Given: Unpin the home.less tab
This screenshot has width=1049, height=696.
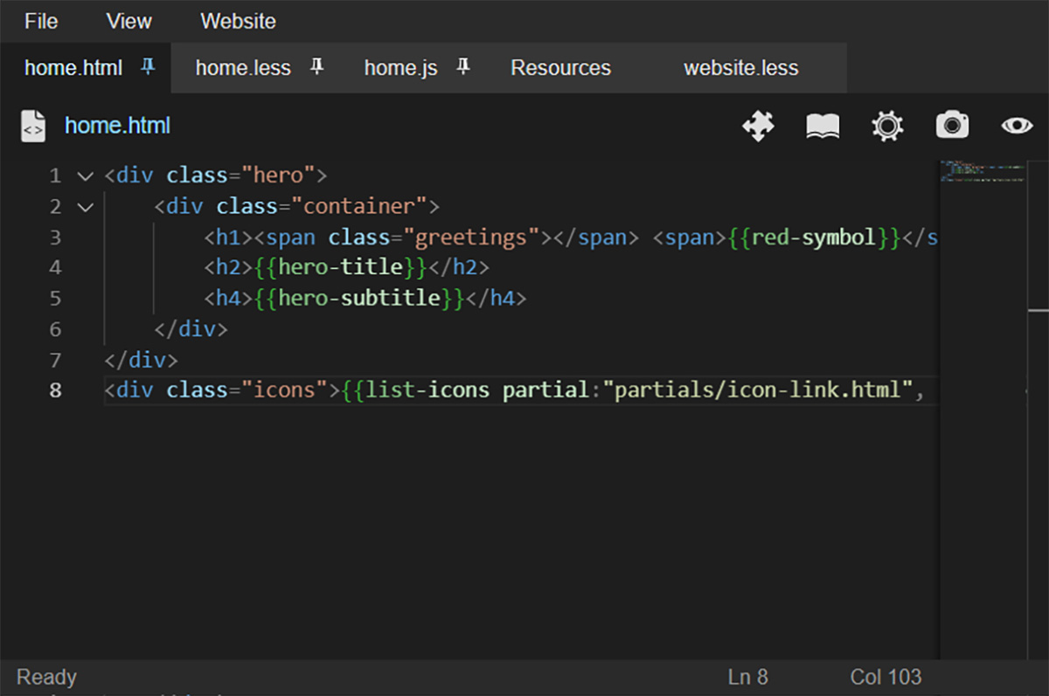Looking at the screenshot, I should coord(316,66).
